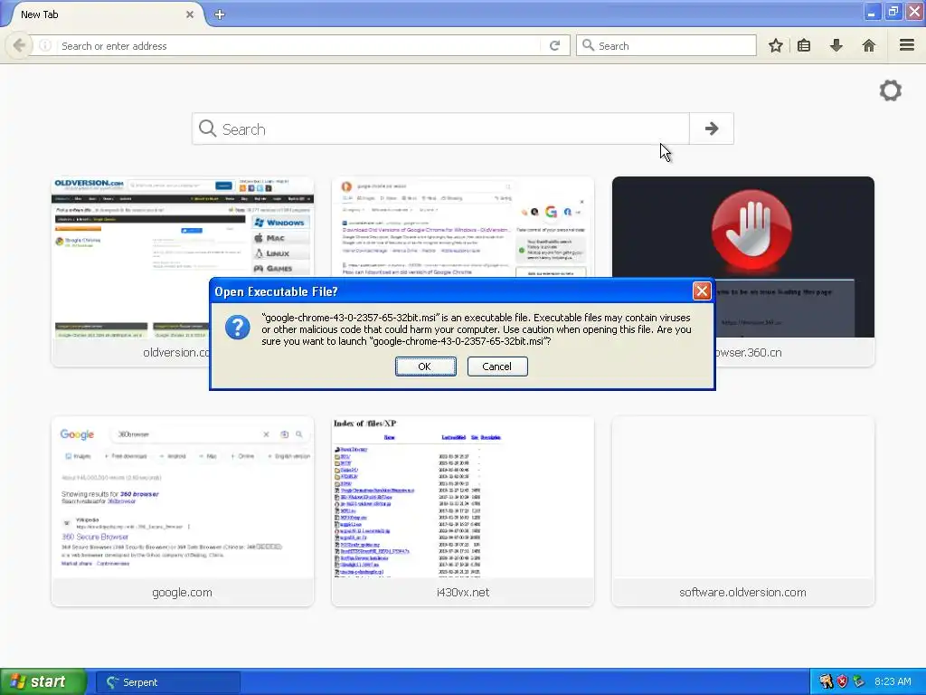Open the google.com tile
Image resolution: width=926 pixels, height=695 pixels.
(x=183, y=511)
